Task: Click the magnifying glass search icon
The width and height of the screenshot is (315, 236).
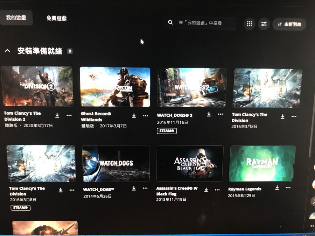Action: (170, 22)
